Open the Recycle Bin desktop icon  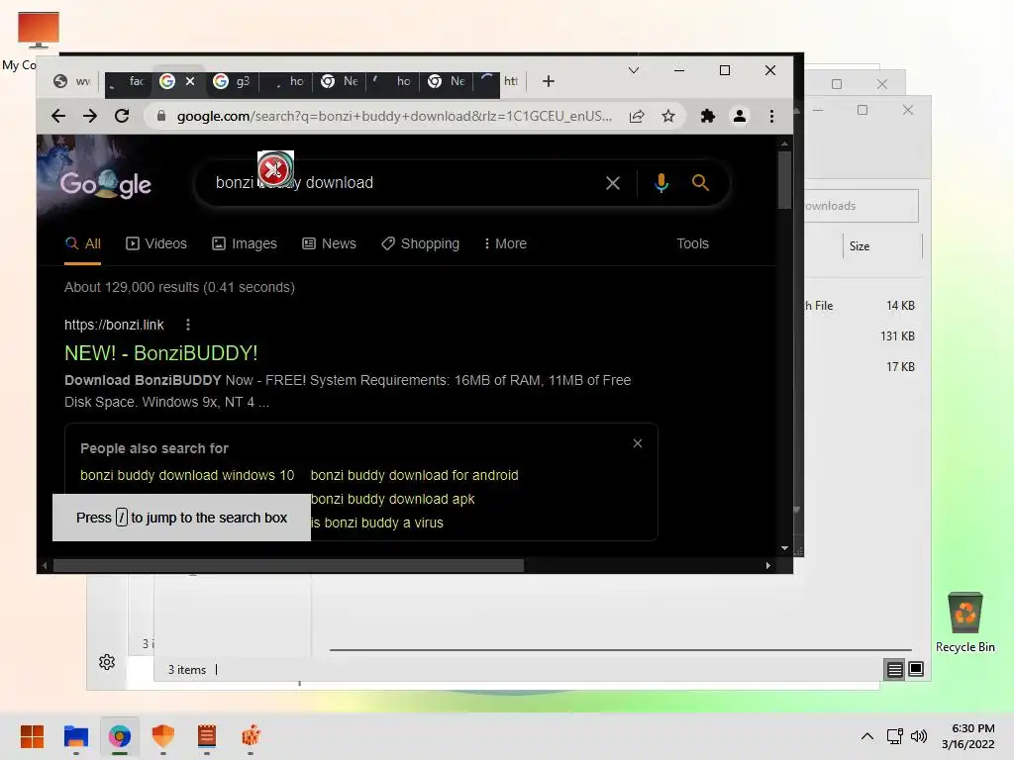tap(964, 622)
